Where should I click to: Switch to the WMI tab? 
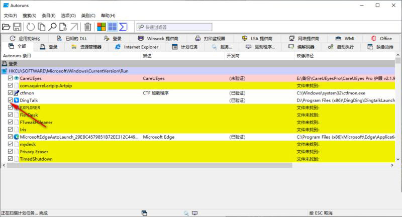tap(345, 39)
